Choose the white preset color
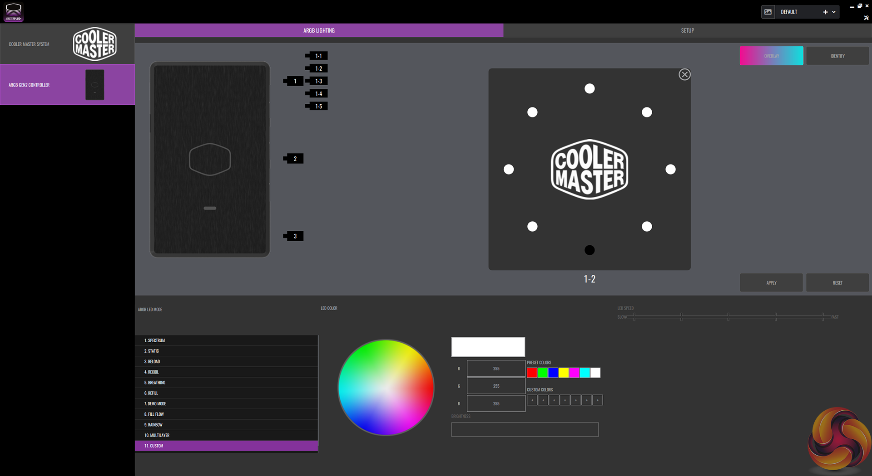Image resolution: width=872 pixels, height=476 pixels. (595, 373)
